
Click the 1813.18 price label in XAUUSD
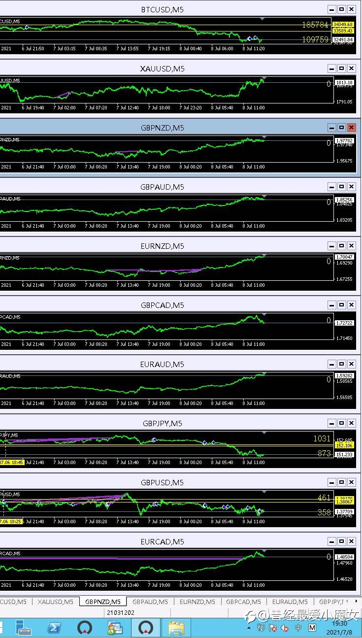pos(344,83)
